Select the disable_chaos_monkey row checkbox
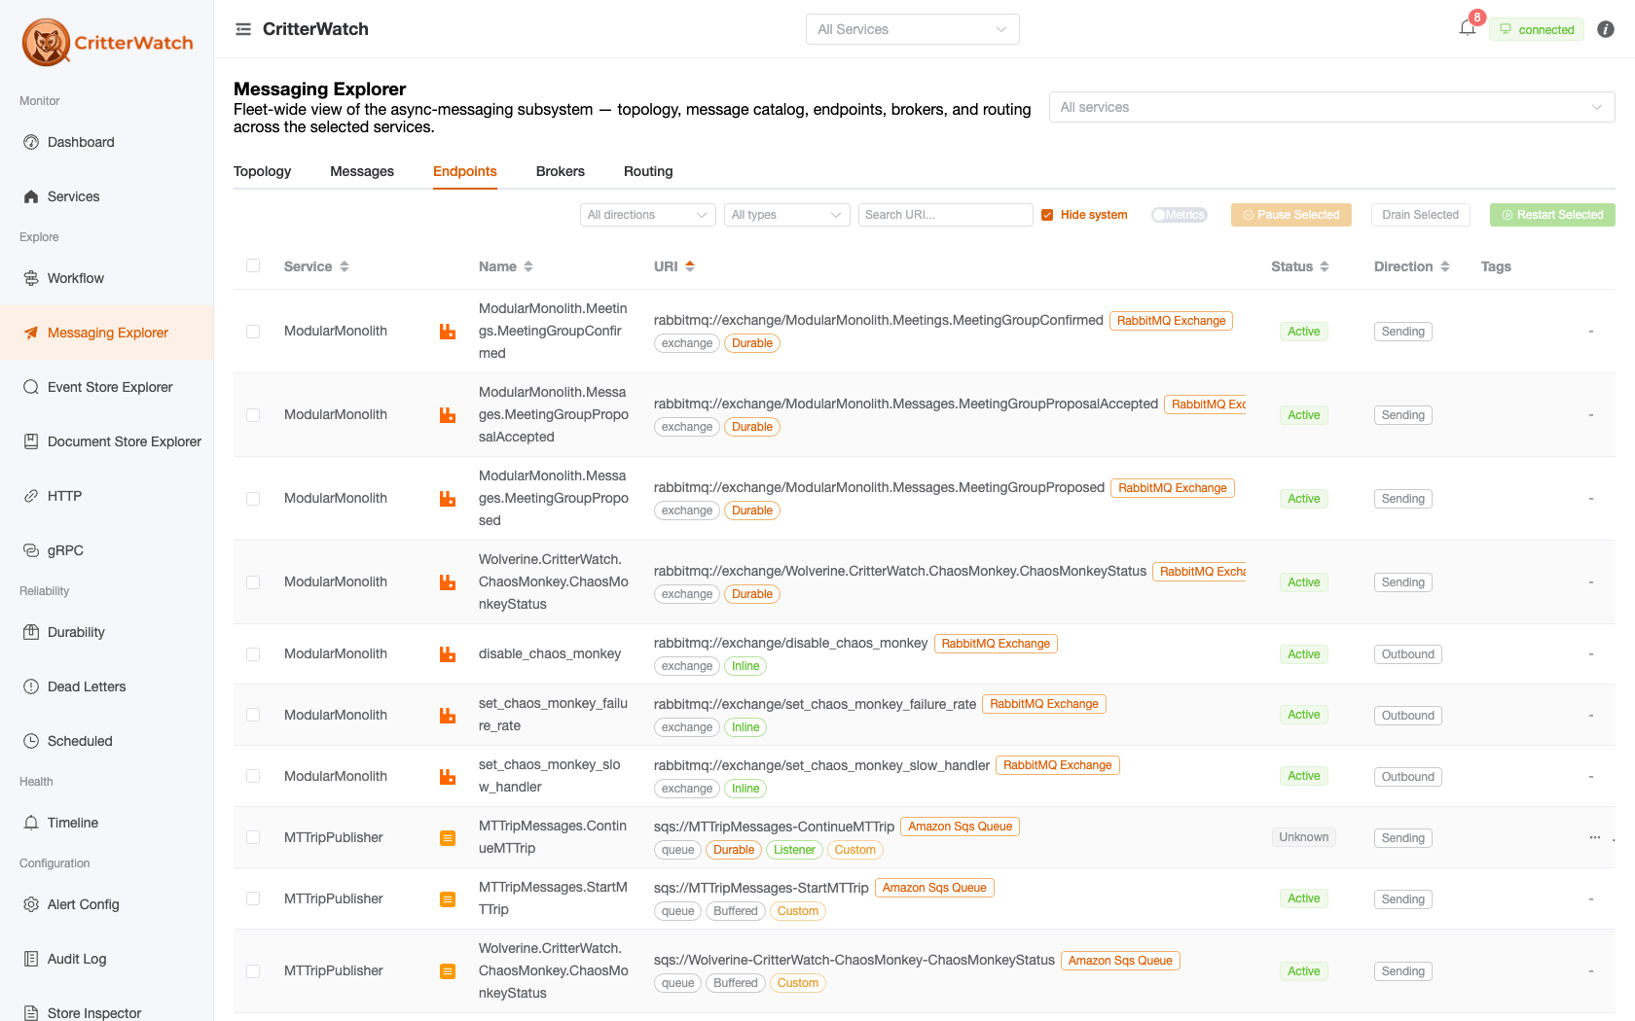1635x1021 pixels. point(253,654)
